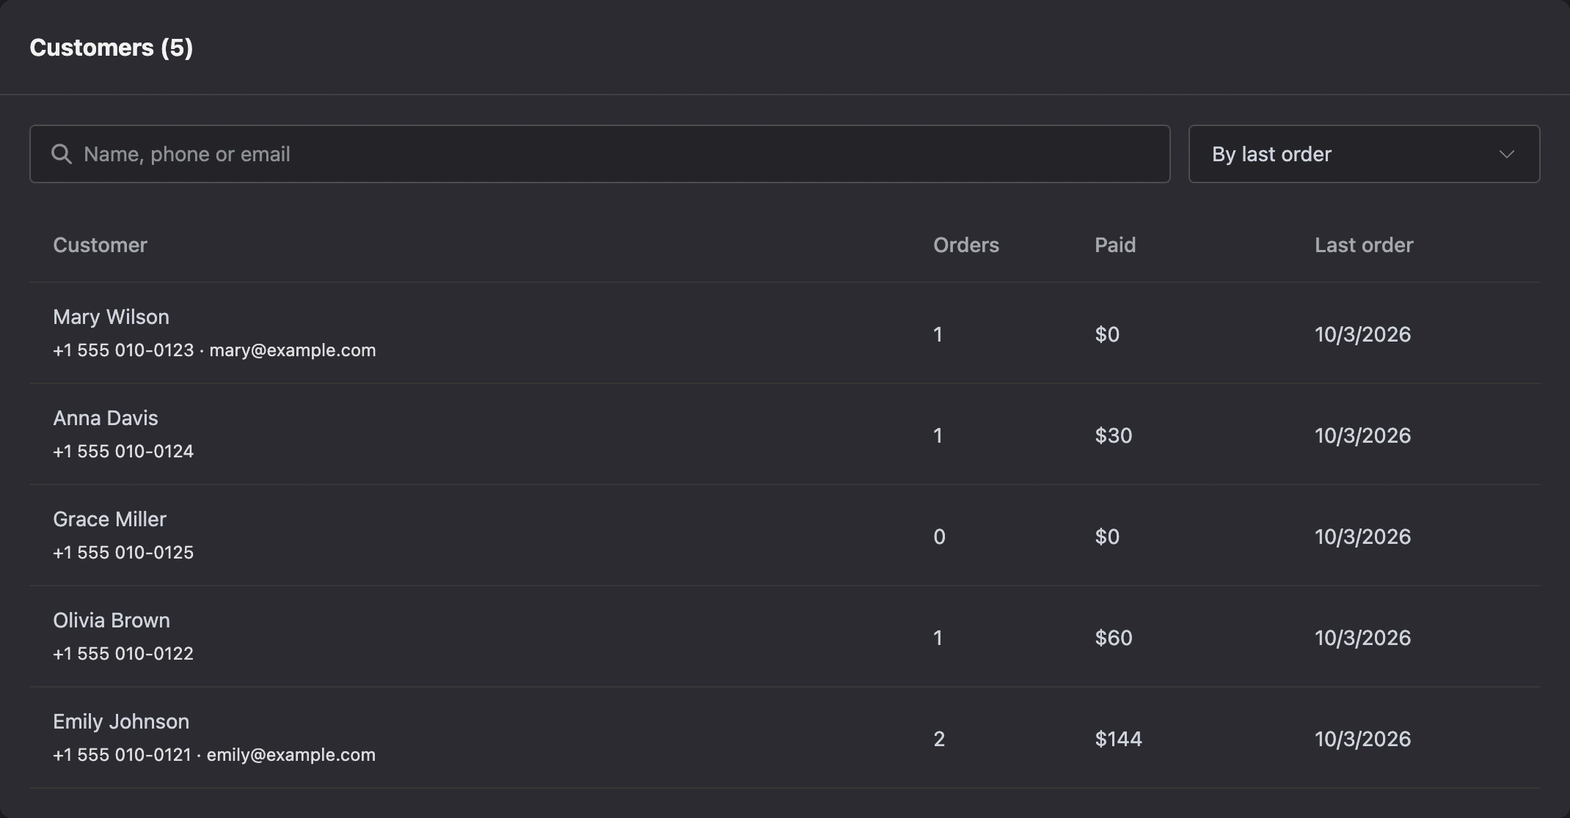
Task: Click phone number +1 555 010-0122
Action: point(123,654)
